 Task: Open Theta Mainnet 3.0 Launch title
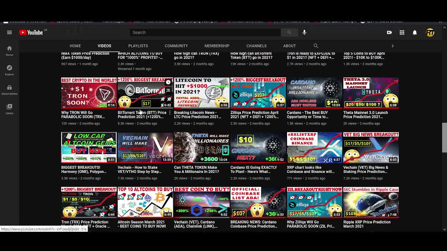pos(366,115)
